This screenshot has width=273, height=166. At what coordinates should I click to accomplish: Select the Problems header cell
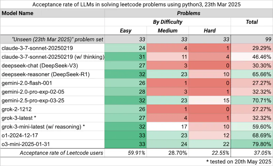click(189, 13)
